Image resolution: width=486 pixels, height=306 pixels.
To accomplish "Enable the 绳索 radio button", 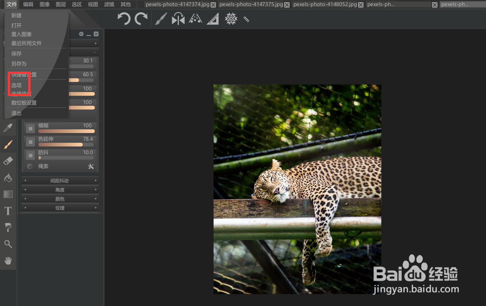I will coord(30,166).
